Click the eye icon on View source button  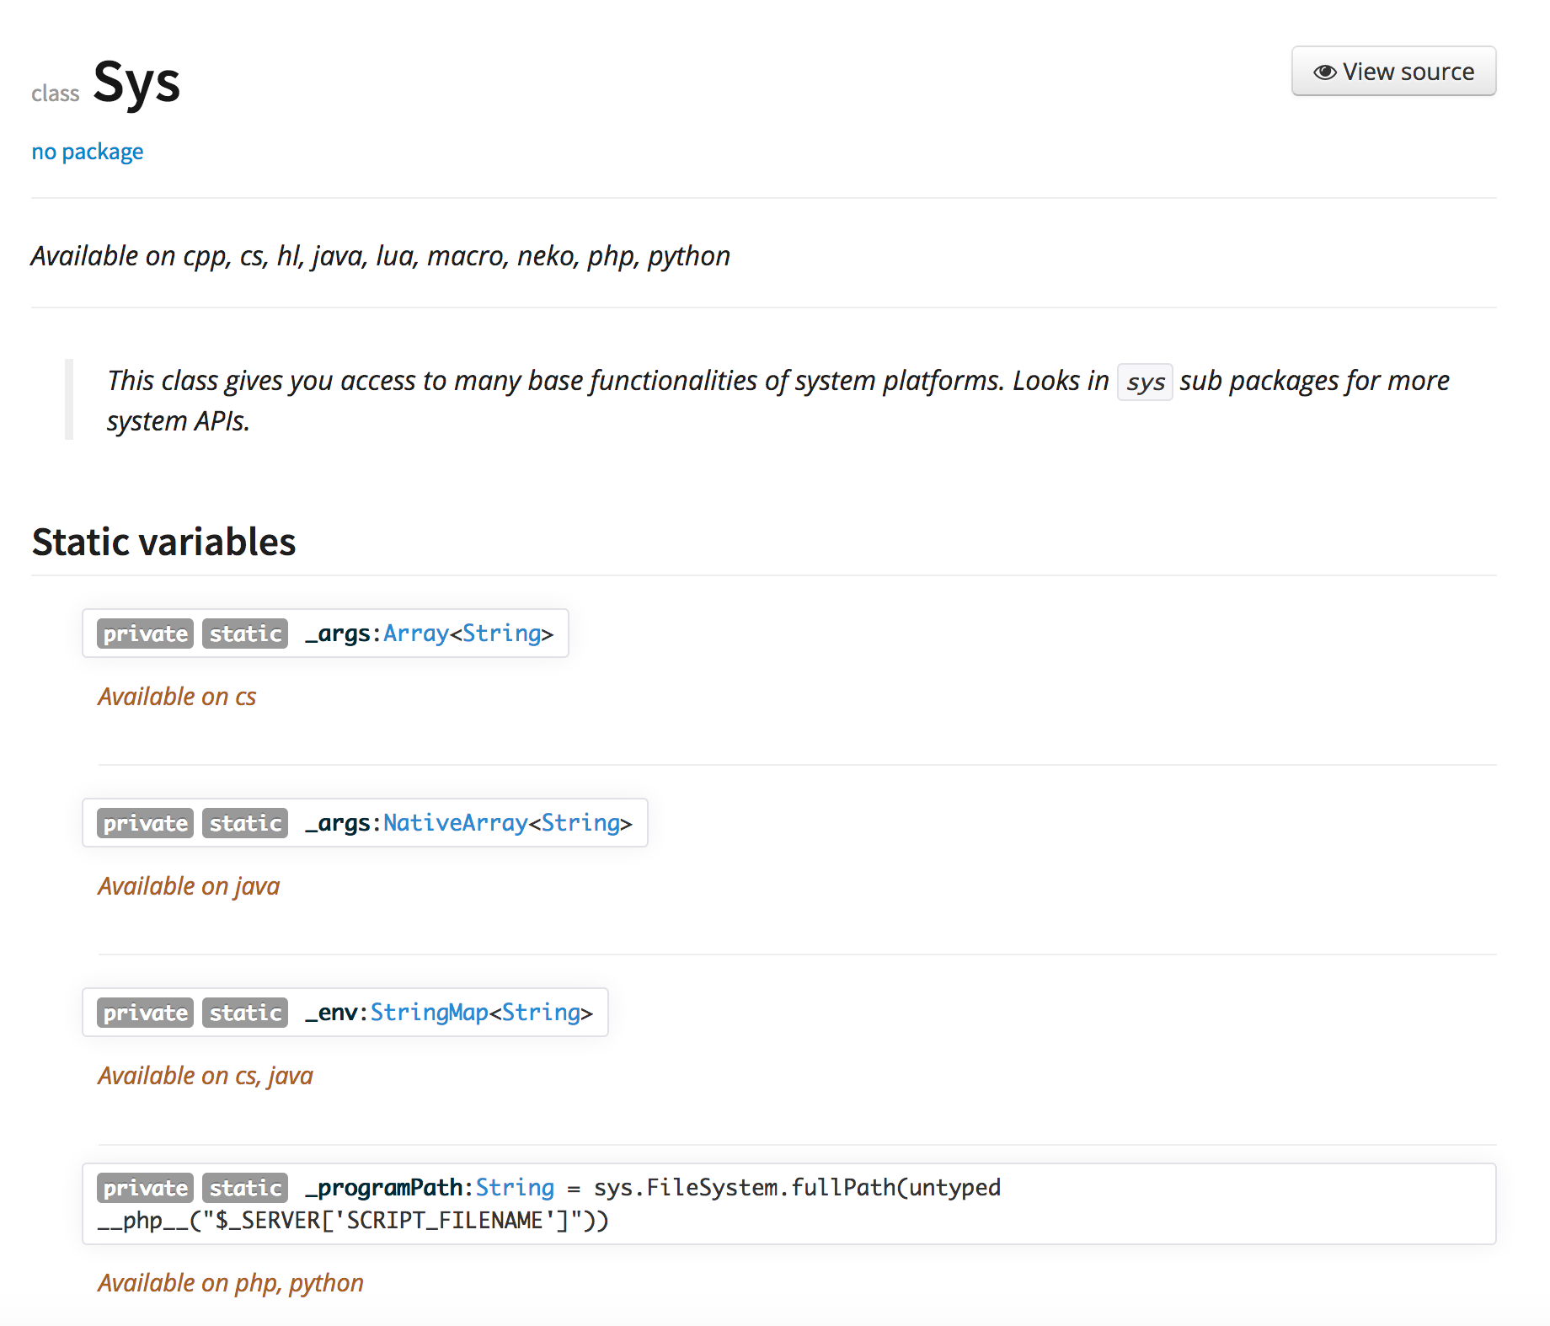(1325, 71)
